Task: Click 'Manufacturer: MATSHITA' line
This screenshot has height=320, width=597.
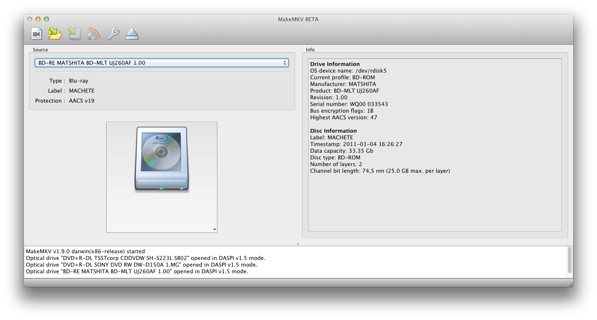Action: tap(343, 84)
